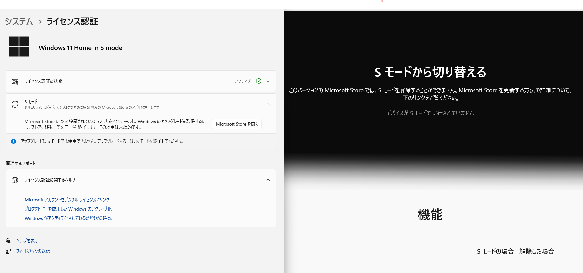Click the S モードの場合 column header
583x273 pixels.
[495, 251]
